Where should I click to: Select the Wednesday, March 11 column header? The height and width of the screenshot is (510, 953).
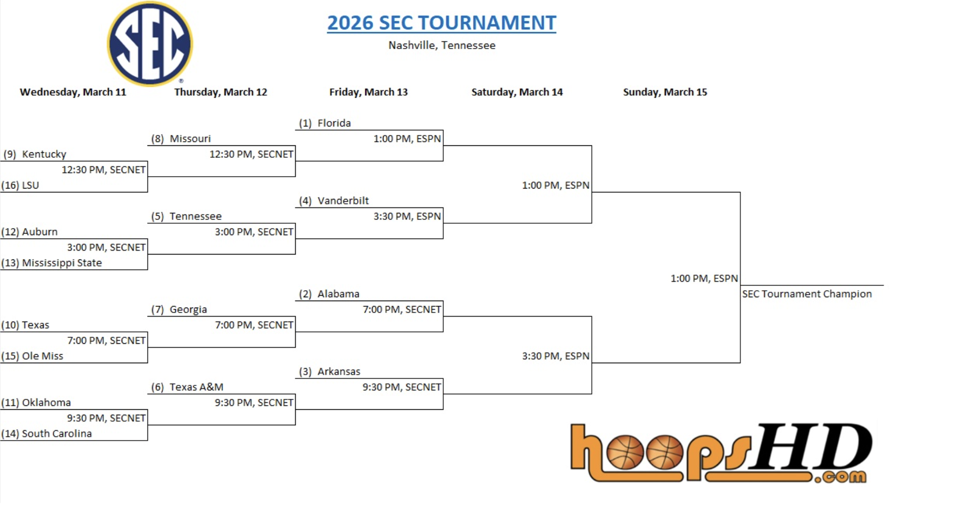coord(73,92)
